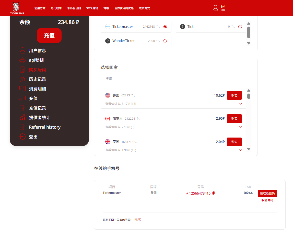This screenshot has height=237, width=293.
Task: Expand the Canada price list chevron
Action: click(241, 127)
